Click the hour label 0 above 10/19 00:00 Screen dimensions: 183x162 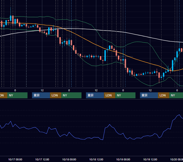tap(123, 90)
